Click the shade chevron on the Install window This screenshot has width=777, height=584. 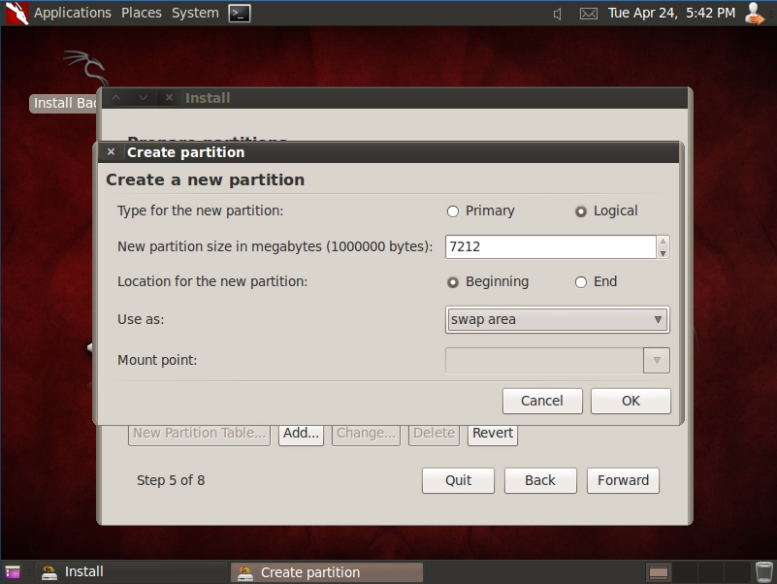(143, 97)
